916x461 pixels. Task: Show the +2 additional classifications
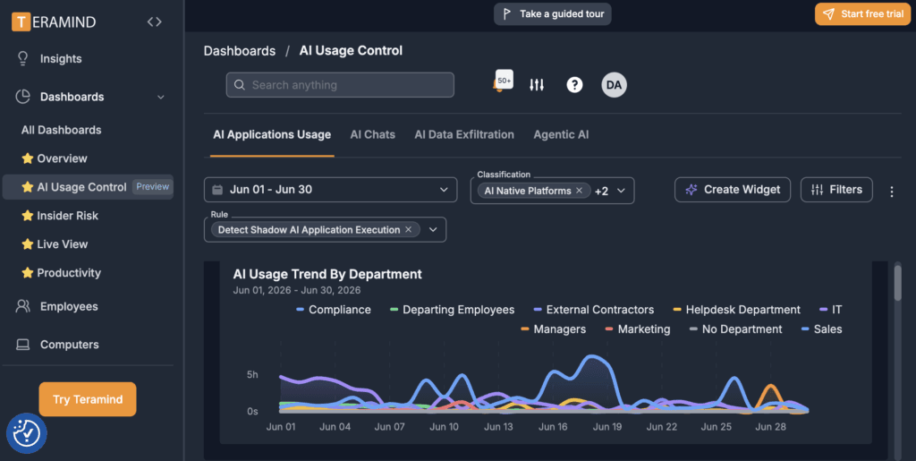(x=602, y=191)
